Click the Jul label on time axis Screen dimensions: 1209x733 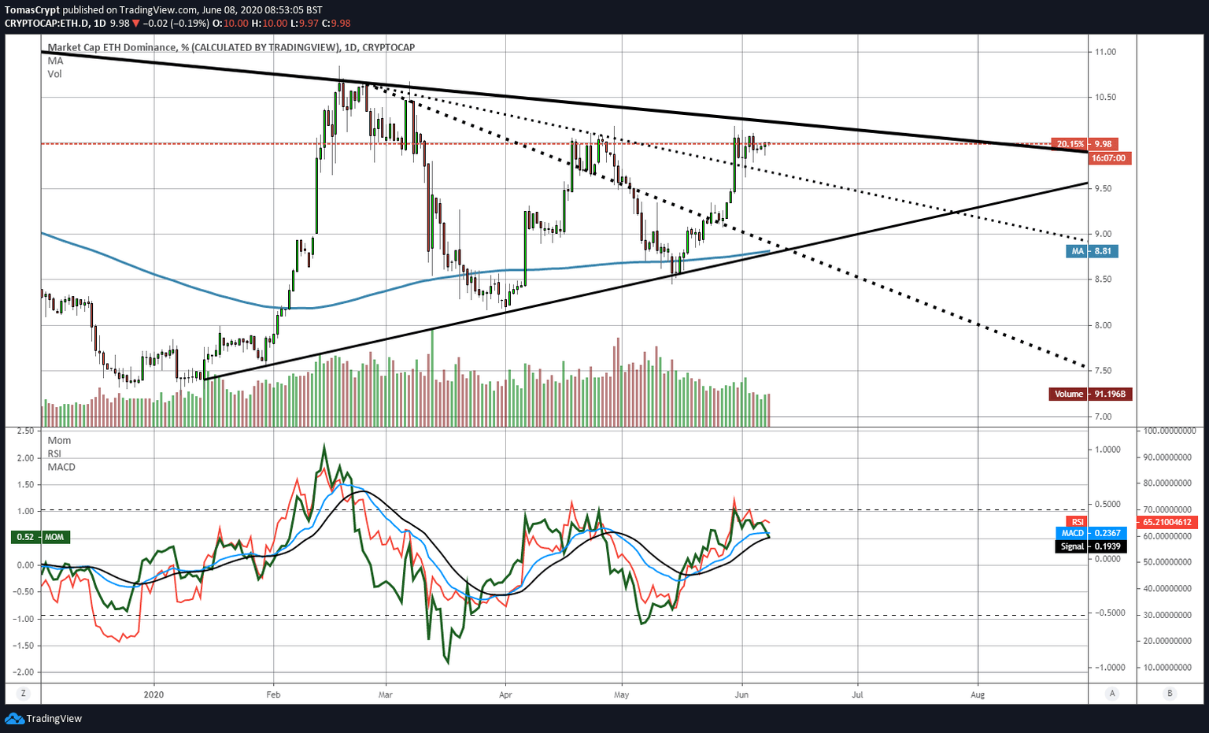857,694
